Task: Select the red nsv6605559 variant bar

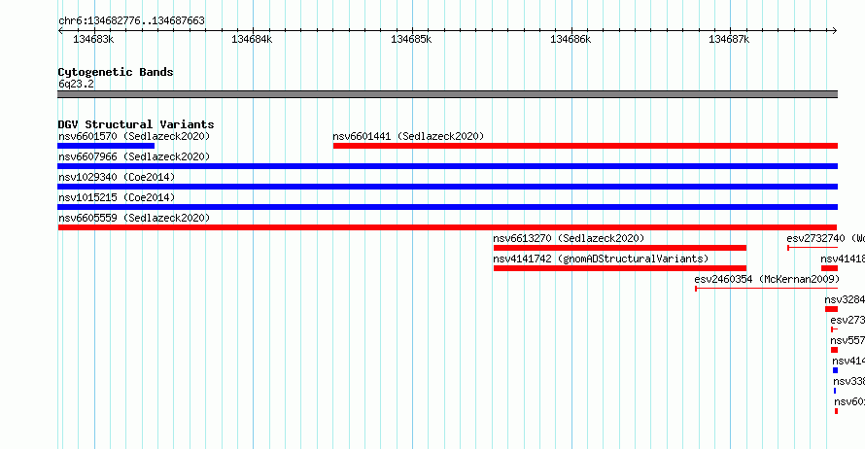Action: 447,227
